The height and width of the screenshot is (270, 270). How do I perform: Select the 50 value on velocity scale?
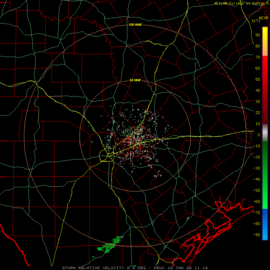click(x=258, y=79)
